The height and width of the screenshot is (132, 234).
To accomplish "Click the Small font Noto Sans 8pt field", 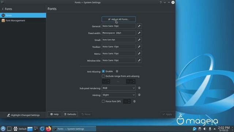I will (x=118, y=40).
